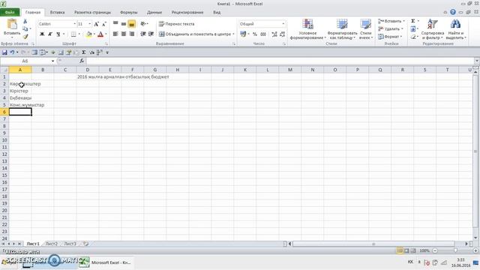Expand the Name Box dropdown arrow

tap(52, 61)
